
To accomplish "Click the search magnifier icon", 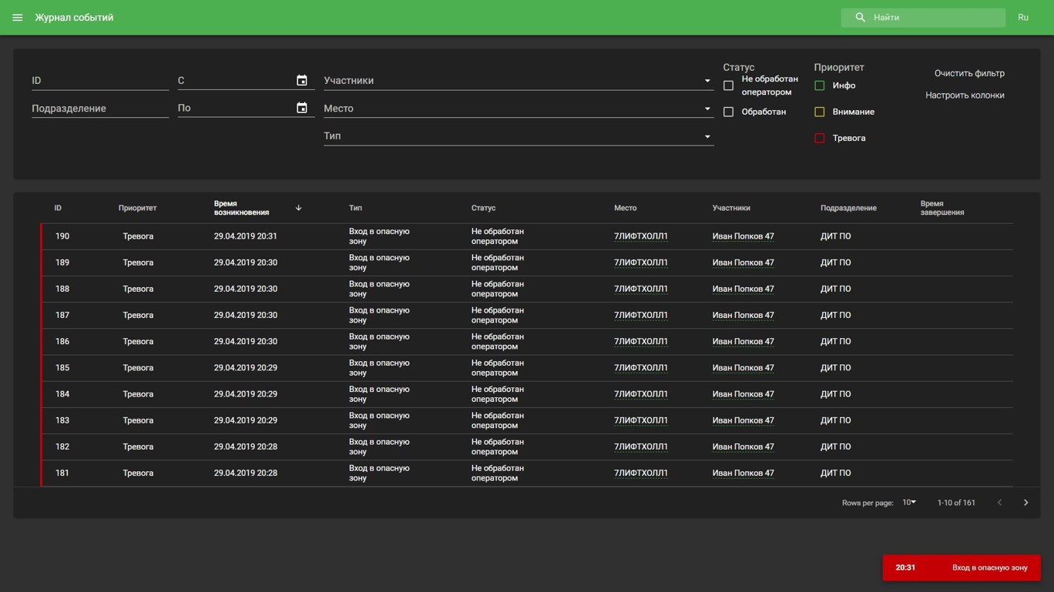I will [860, 18].
